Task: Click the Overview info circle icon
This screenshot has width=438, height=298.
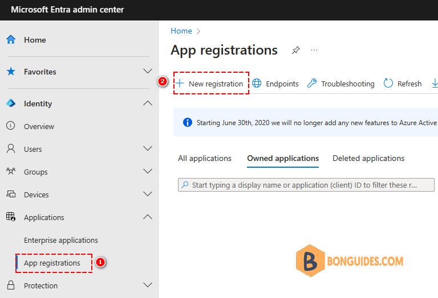Action: pos(11,126)
